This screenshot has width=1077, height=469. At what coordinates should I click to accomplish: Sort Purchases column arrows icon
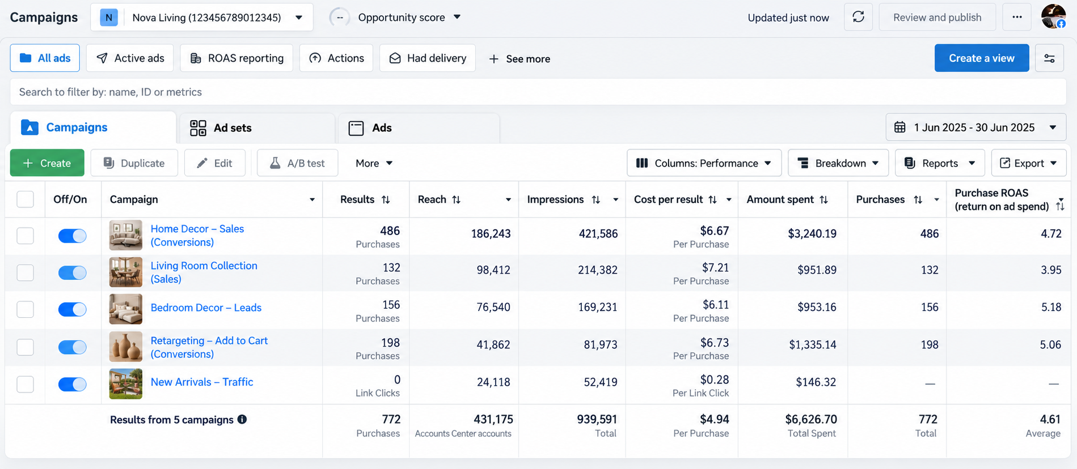coord(918,199)
